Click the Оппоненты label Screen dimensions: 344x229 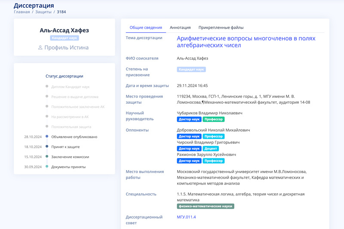137,130
